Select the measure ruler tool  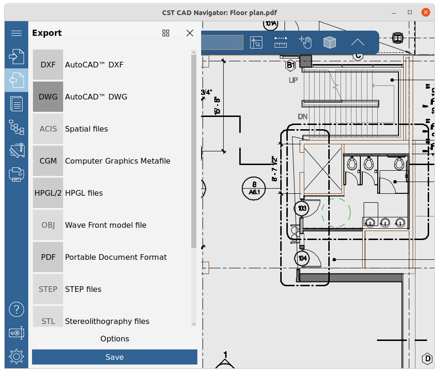pyautogui.click(x=281, y=42)
